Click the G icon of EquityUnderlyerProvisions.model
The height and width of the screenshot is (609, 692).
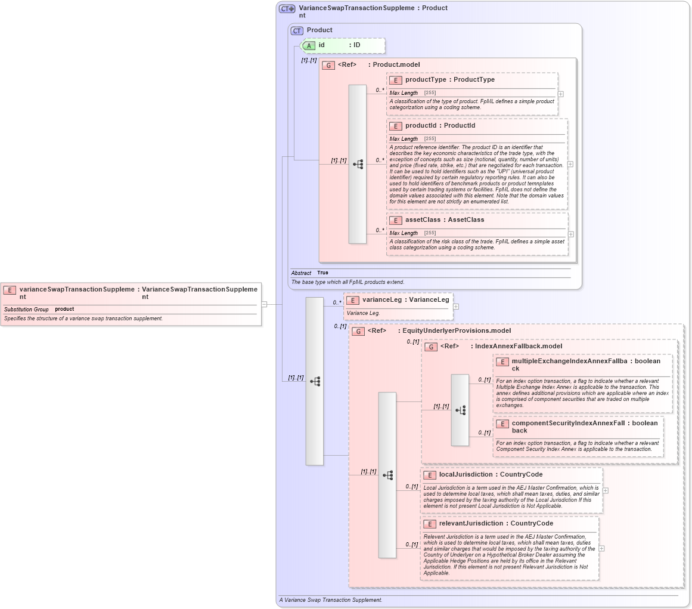click(x=358, y=331)
